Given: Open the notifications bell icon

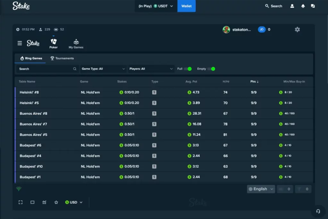Looking at the screenshot, I should click(x=303, y=6).
